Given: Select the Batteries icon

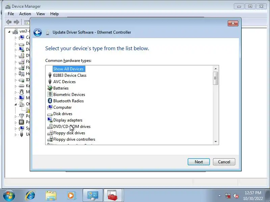Looking at the screenshot, I should pyautogui.click(x=50, y=88).
